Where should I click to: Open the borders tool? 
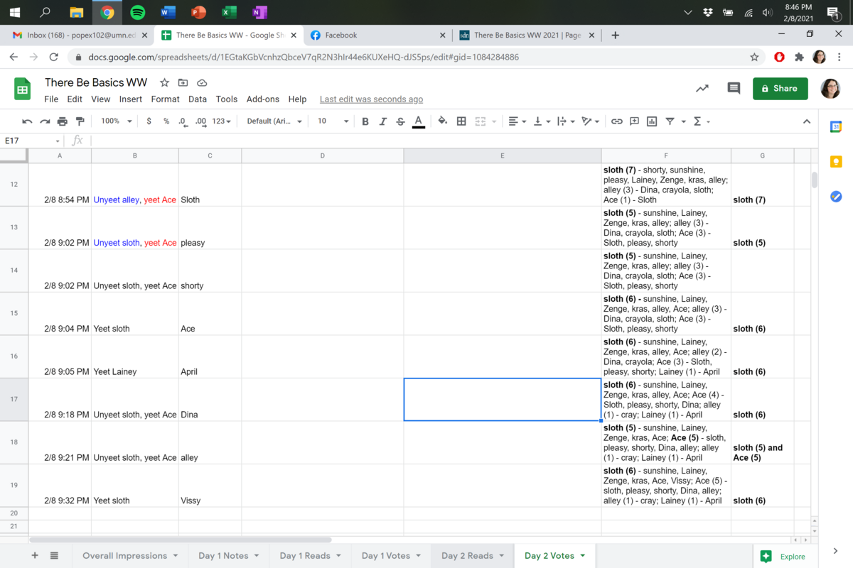tap(461, 121)
